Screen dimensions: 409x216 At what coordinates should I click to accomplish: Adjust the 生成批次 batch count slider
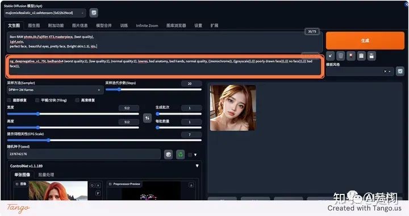point(179,114)
